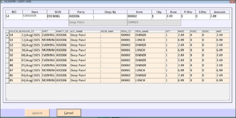
Task: Select row selector of voucher 53
Action: point(7,40)
